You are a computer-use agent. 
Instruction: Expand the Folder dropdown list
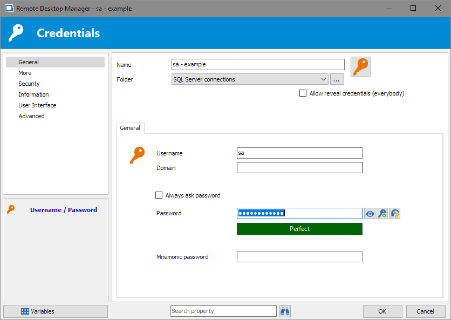point(323,79)
